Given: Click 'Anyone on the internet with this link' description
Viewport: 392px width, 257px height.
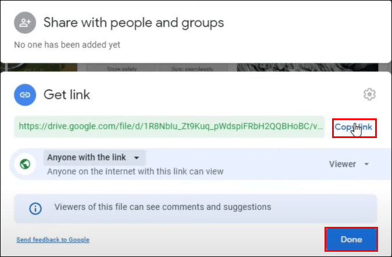Looking at the screenshot, I should pyautogui.click(x=136, y=172).
